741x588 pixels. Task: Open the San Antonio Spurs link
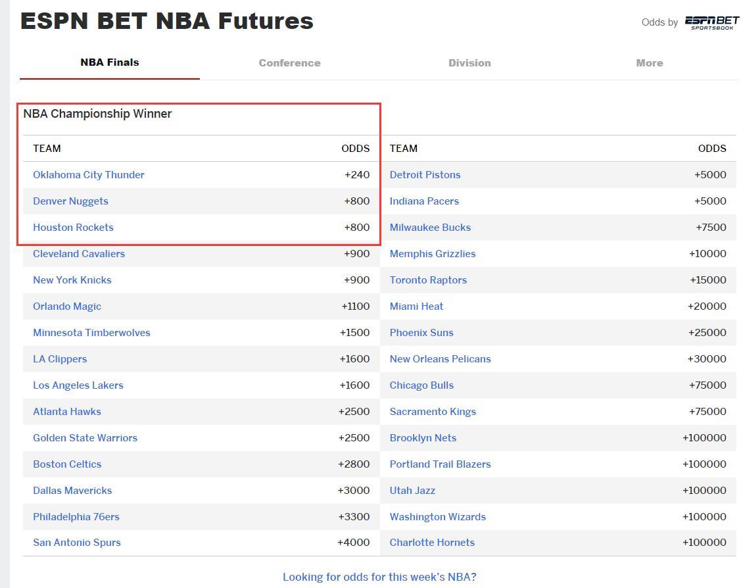tap(77, 543)
